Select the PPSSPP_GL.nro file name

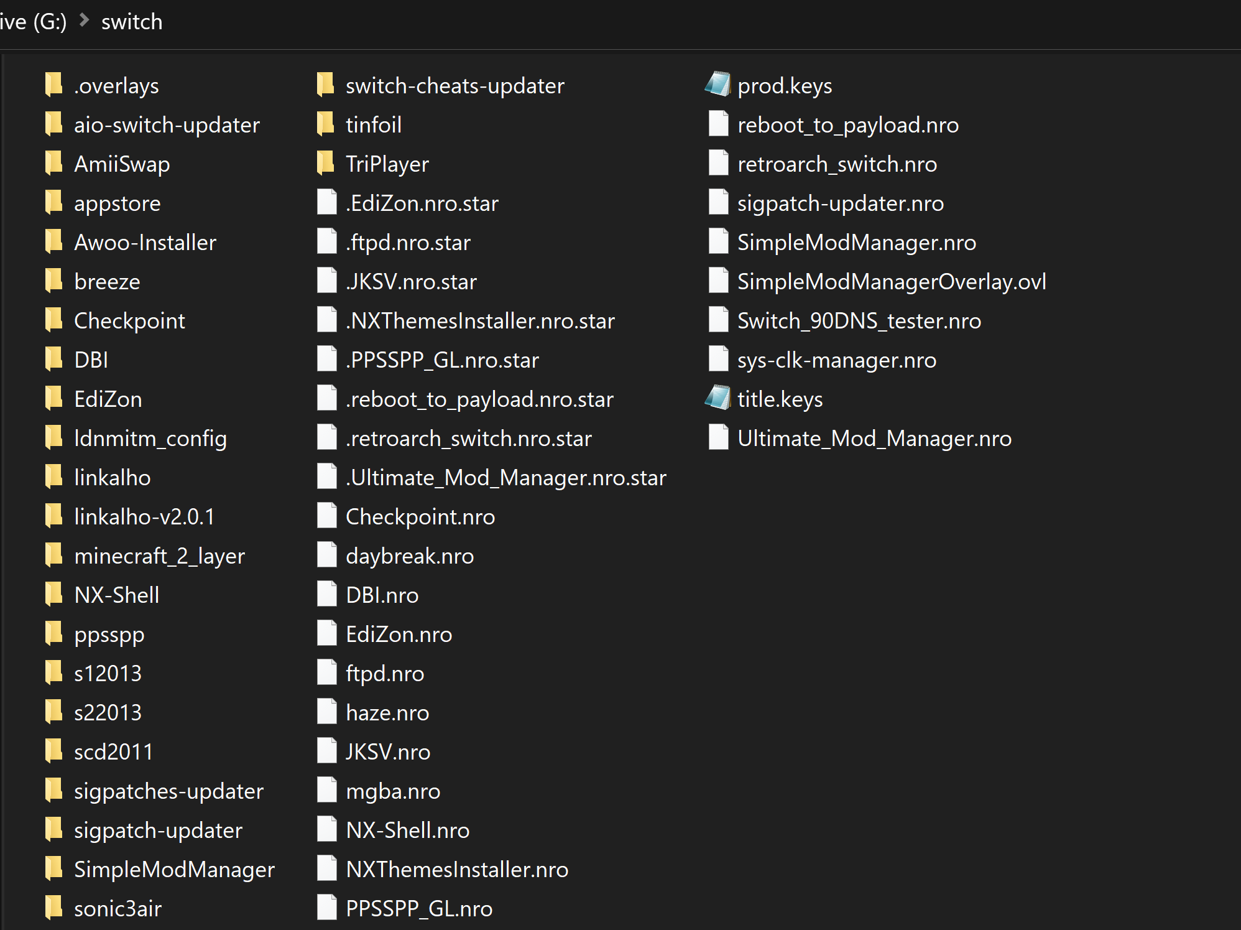pyautogui.click(x=419, y=909)
